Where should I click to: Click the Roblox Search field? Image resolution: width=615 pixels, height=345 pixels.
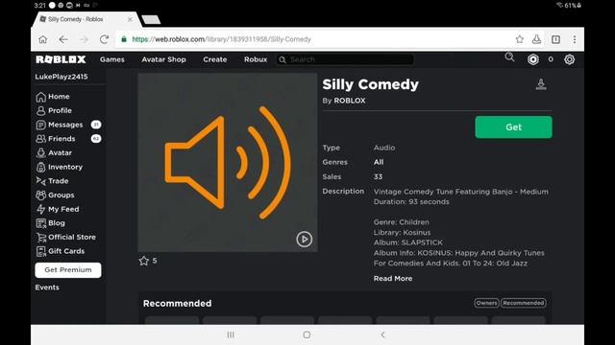pos(345,59)
